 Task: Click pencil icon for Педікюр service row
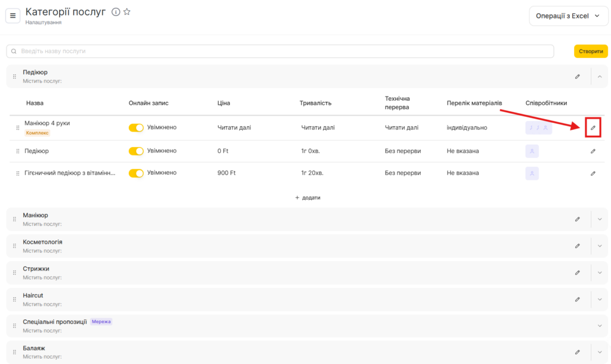[593, 151]
